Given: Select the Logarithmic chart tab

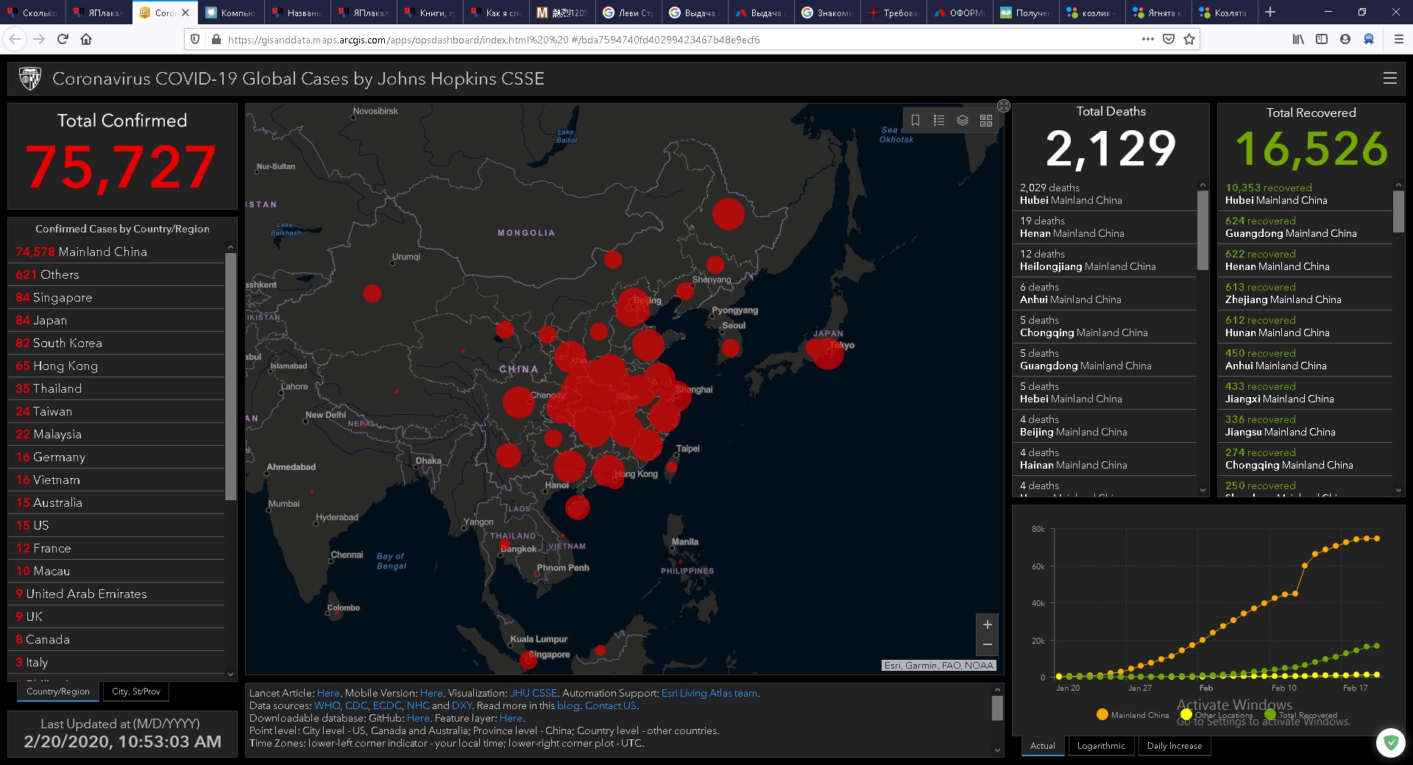Looking at the screenshot, I should (1101, 746).
